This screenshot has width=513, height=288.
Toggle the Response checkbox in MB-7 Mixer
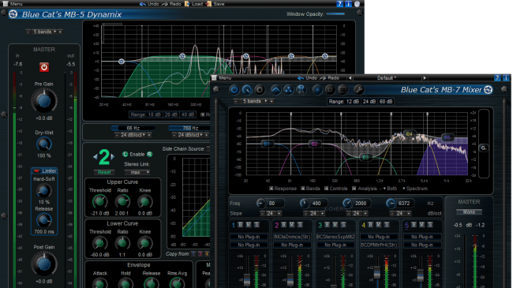tap(271, 189)
